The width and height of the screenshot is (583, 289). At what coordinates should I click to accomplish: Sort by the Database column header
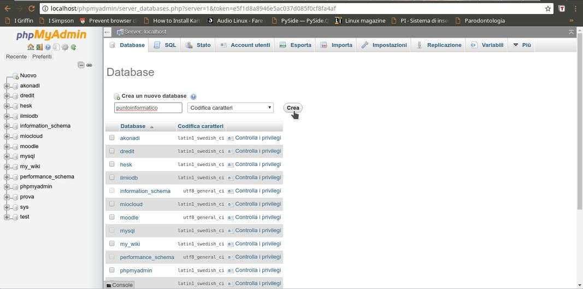(133, 126)
